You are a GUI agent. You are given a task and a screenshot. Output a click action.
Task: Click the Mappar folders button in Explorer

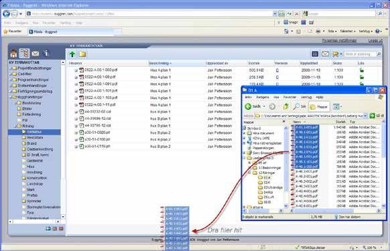[x=319, y=107]
